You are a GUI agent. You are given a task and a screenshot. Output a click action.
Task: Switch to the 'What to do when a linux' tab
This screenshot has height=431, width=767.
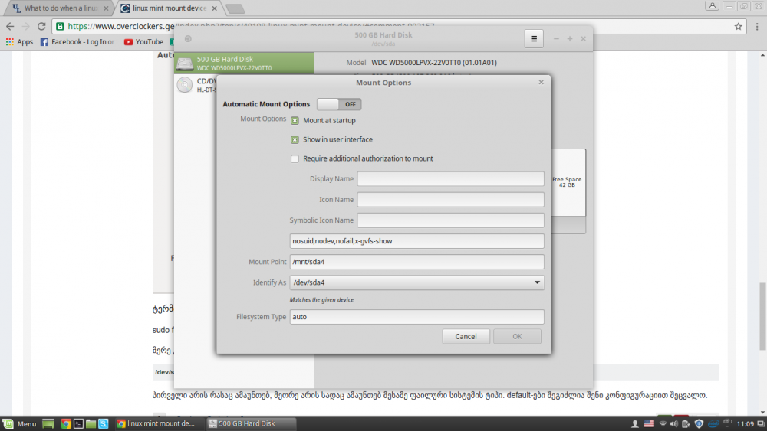click(x=56, y=8)
